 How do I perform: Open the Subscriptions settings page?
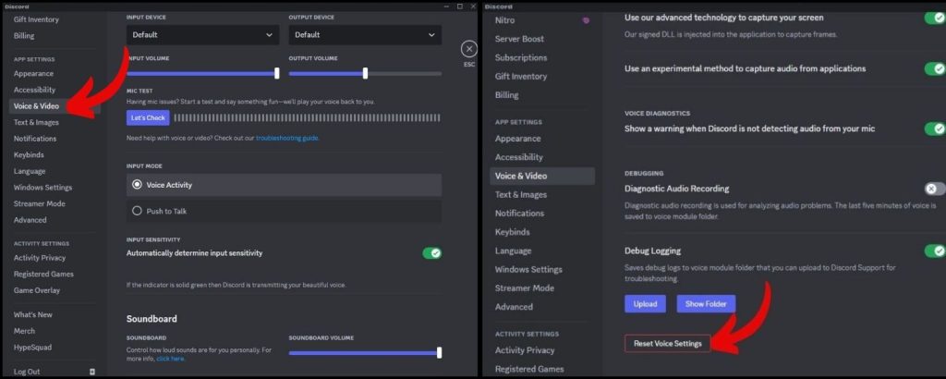click(x=521, y=58)
